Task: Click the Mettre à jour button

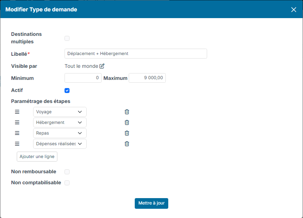Action: [151, 203]
